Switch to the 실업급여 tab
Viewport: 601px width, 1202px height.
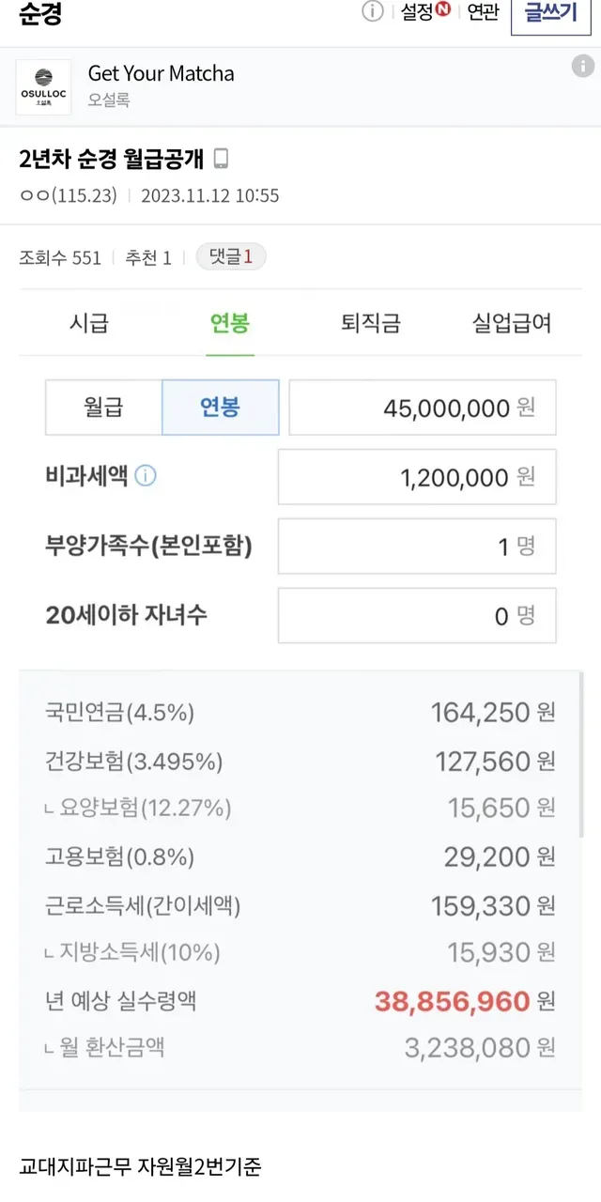(512, 324)
